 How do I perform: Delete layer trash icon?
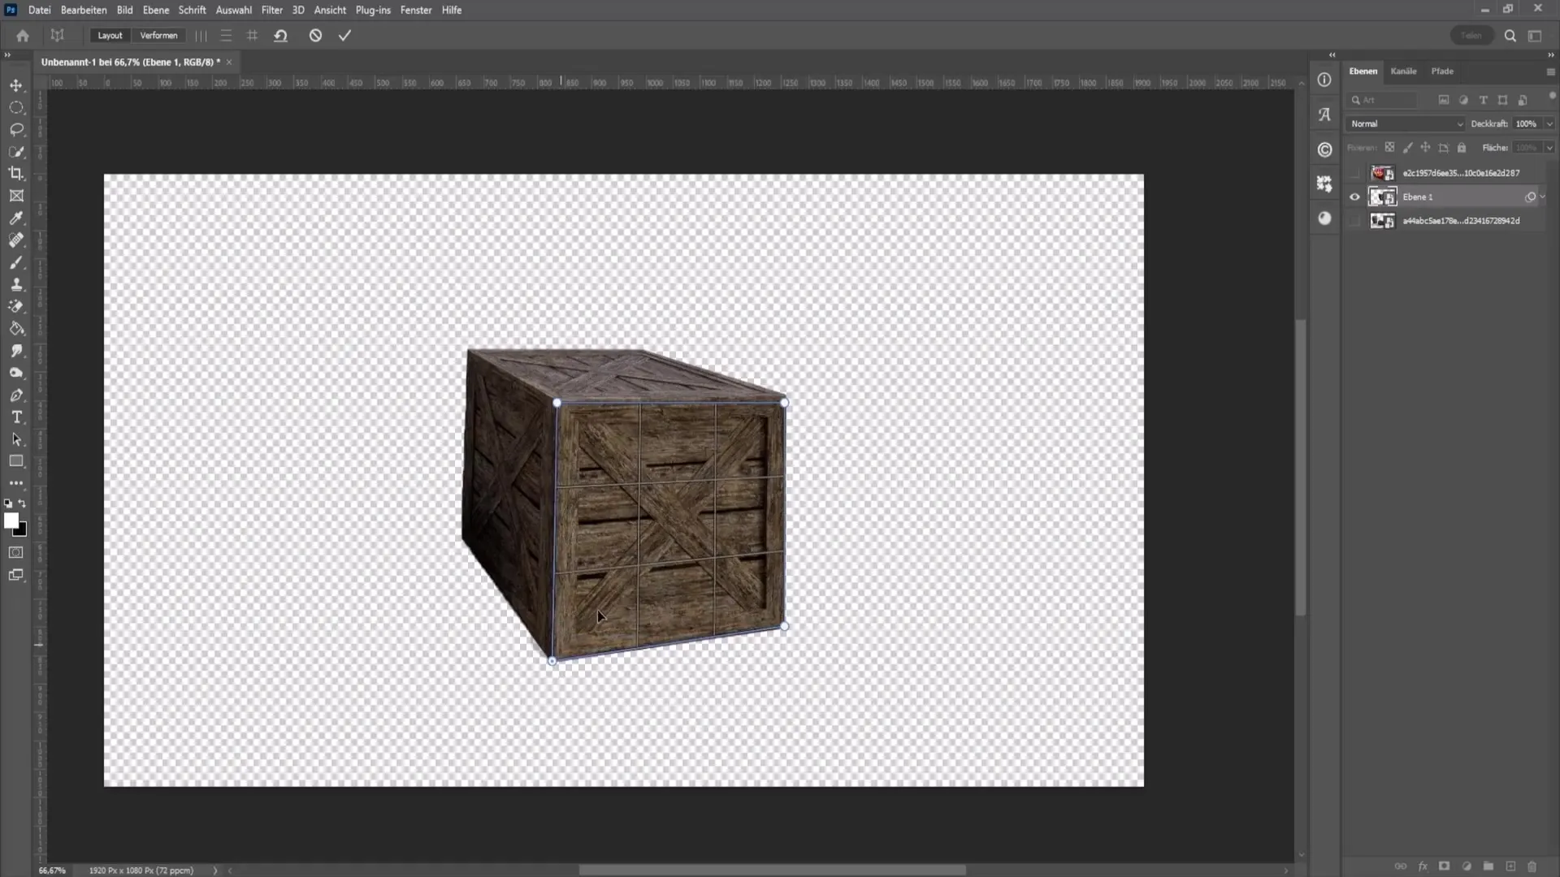coord(1532,866)
